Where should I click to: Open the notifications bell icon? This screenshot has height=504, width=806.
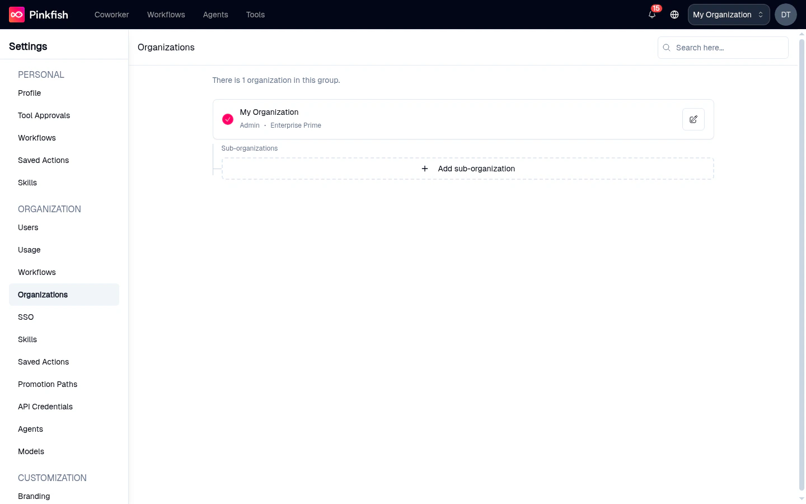point(652,15)
